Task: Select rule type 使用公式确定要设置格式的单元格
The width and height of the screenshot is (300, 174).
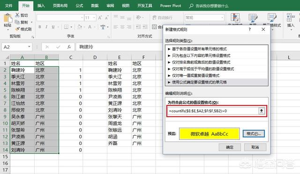Action: (217, 82)
